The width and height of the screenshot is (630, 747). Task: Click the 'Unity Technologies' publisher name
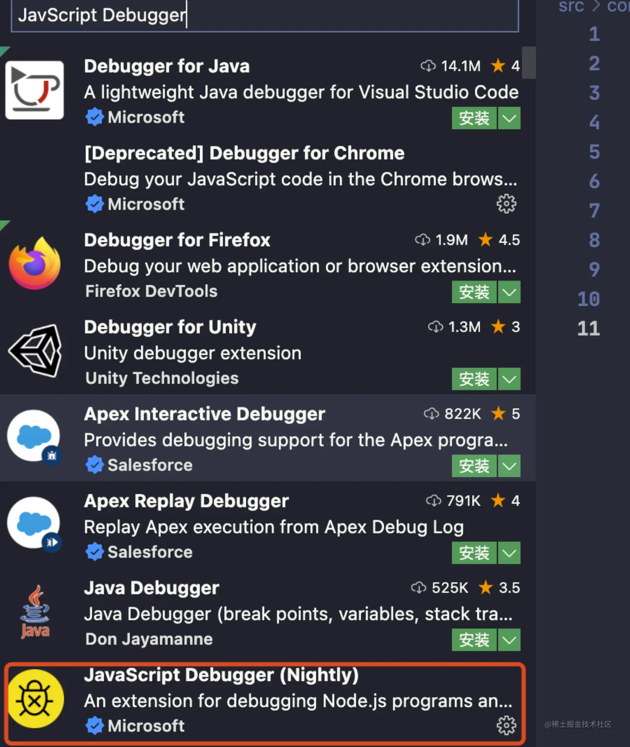(x=162, y=378)
